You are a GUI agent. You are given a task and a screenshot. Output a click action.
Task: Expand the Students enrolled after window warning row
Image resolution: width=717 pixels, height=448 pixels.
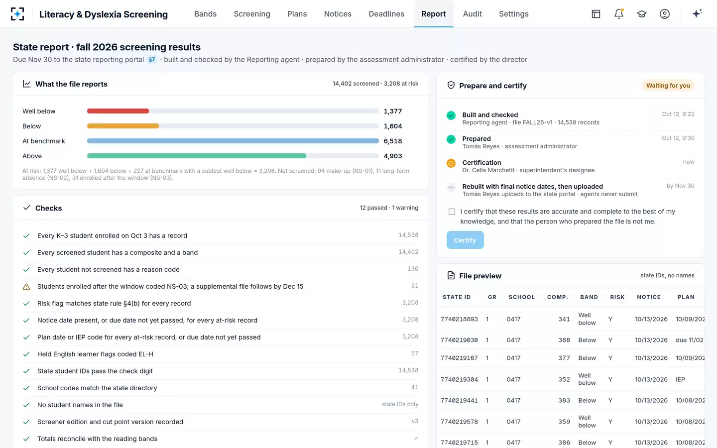(221, 286)
